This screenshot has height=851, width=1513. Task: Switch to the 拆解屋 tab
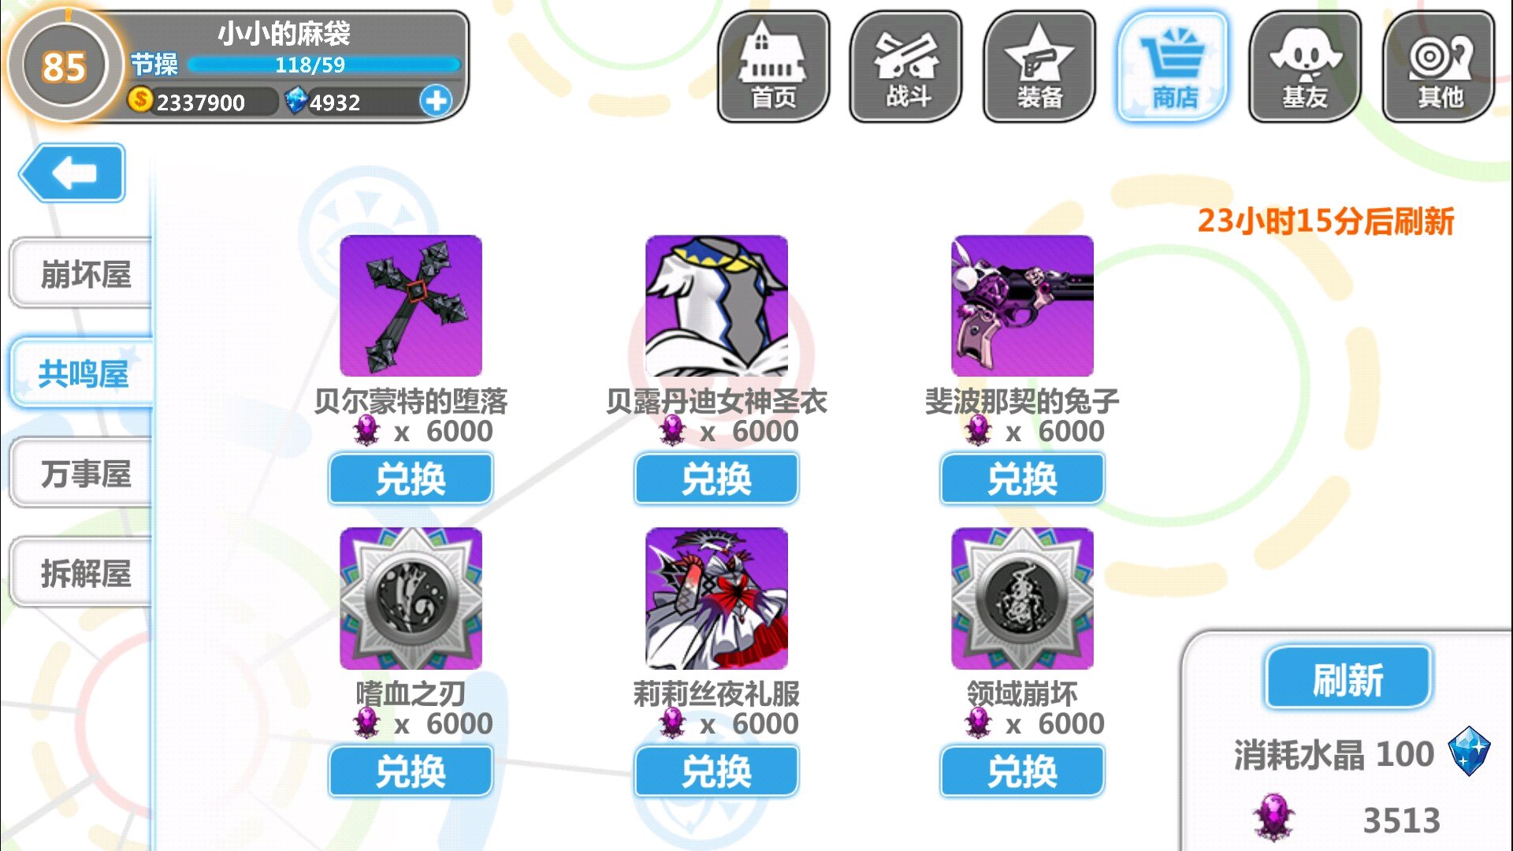click(81, 573)
